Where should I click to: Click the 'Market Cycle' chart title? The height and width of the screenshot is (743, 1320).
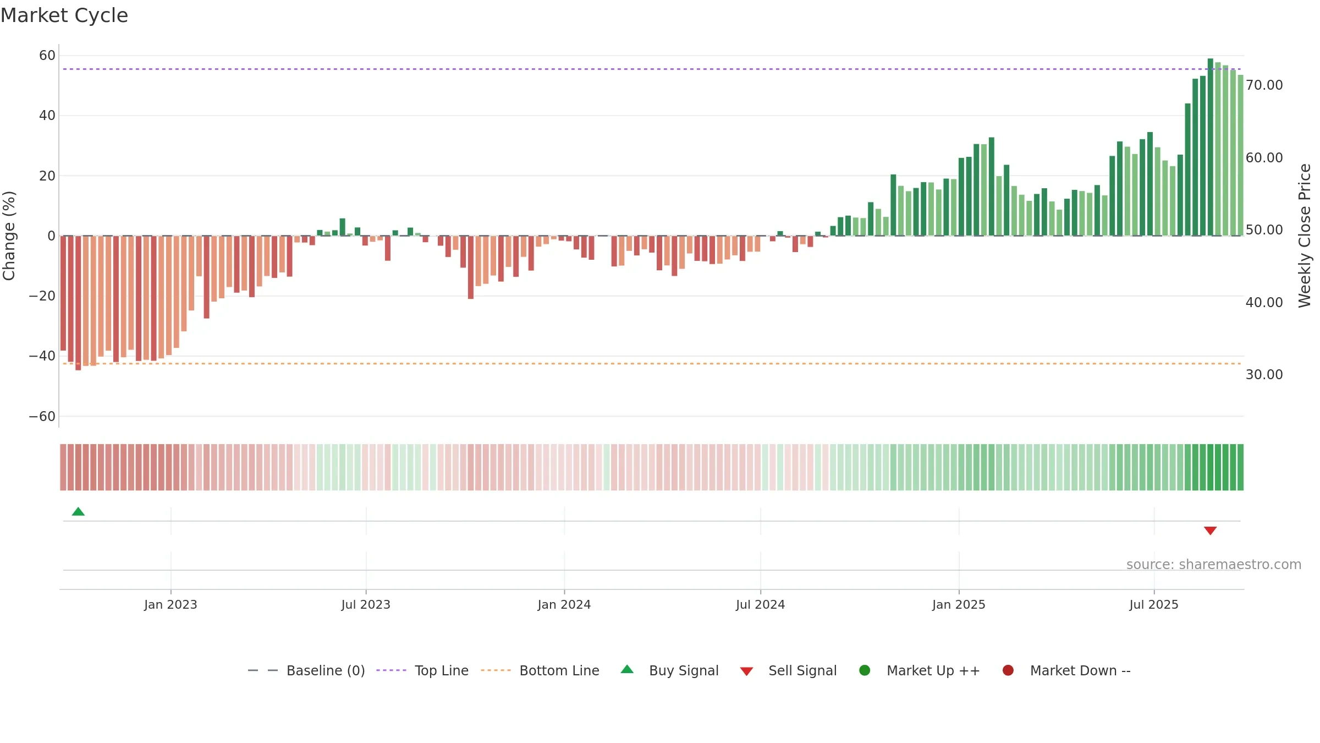(64, 15)
